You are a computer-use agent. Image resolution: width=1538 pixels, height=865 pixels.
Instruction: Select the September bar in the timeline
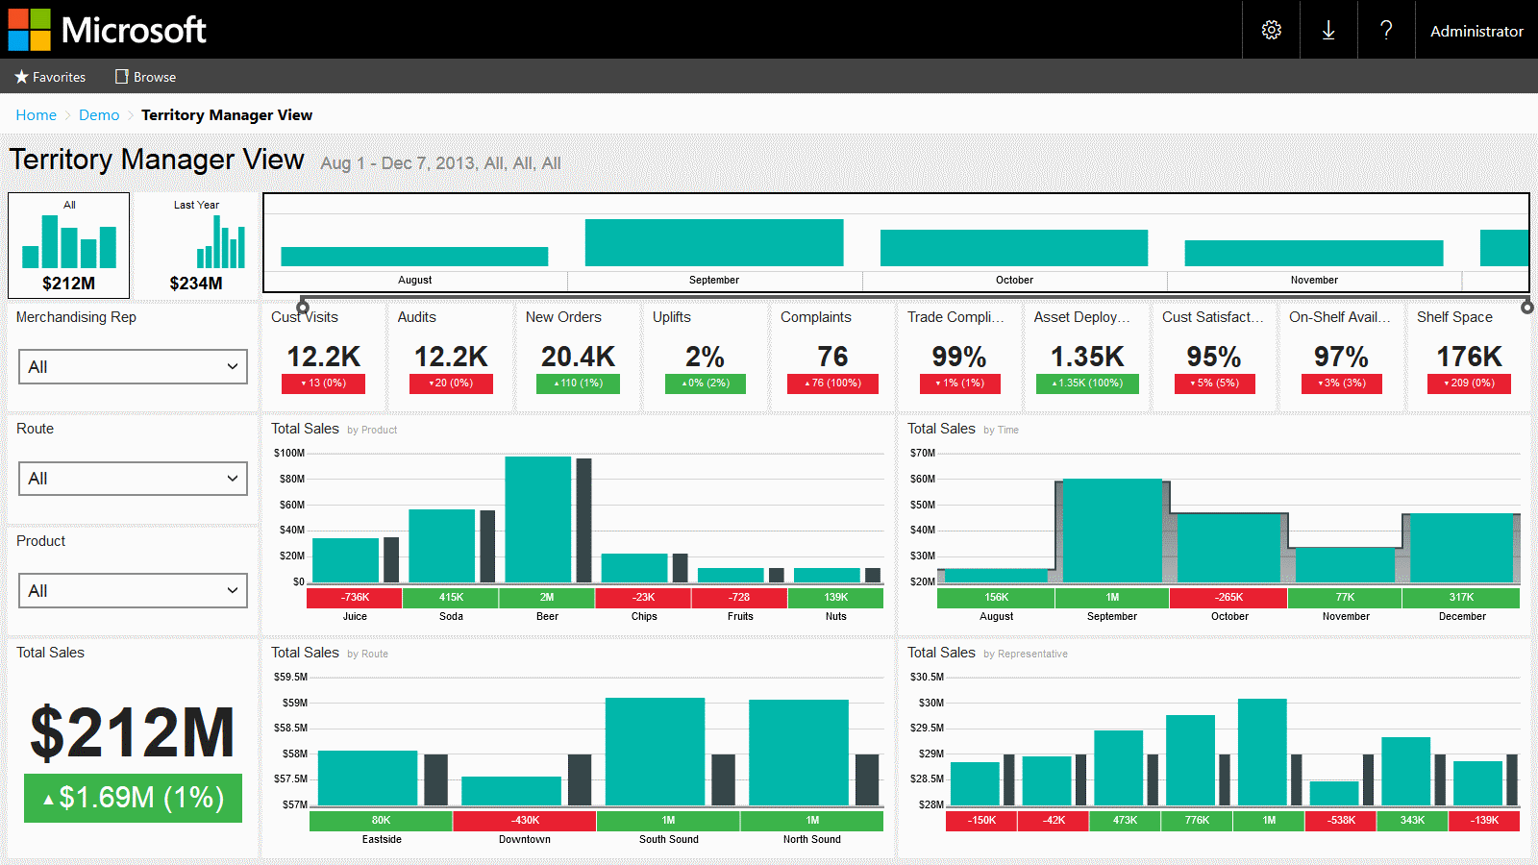714,242
